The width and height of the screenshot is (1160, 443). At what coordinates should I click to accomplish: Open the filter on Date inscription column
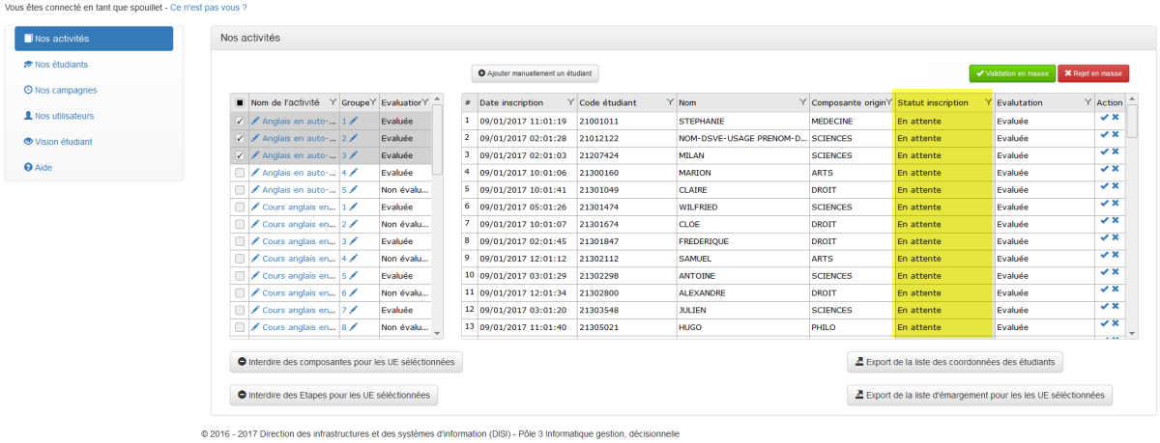tap(569, 102)
